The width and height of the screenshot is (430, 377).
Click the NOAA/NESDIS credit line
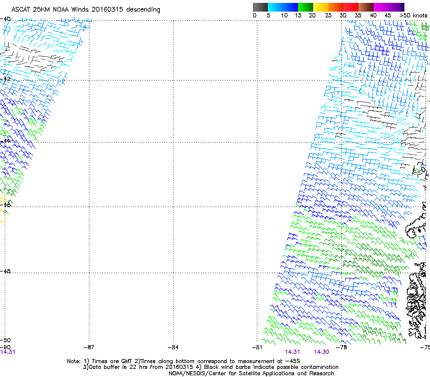251,374
